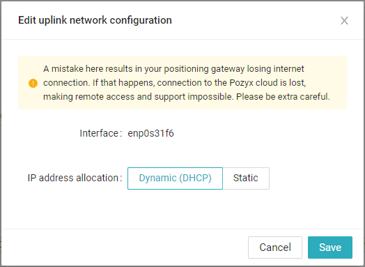Click "support impossible" in the warning message
This screenshot has height=267, width=365.
coord(194,97)
